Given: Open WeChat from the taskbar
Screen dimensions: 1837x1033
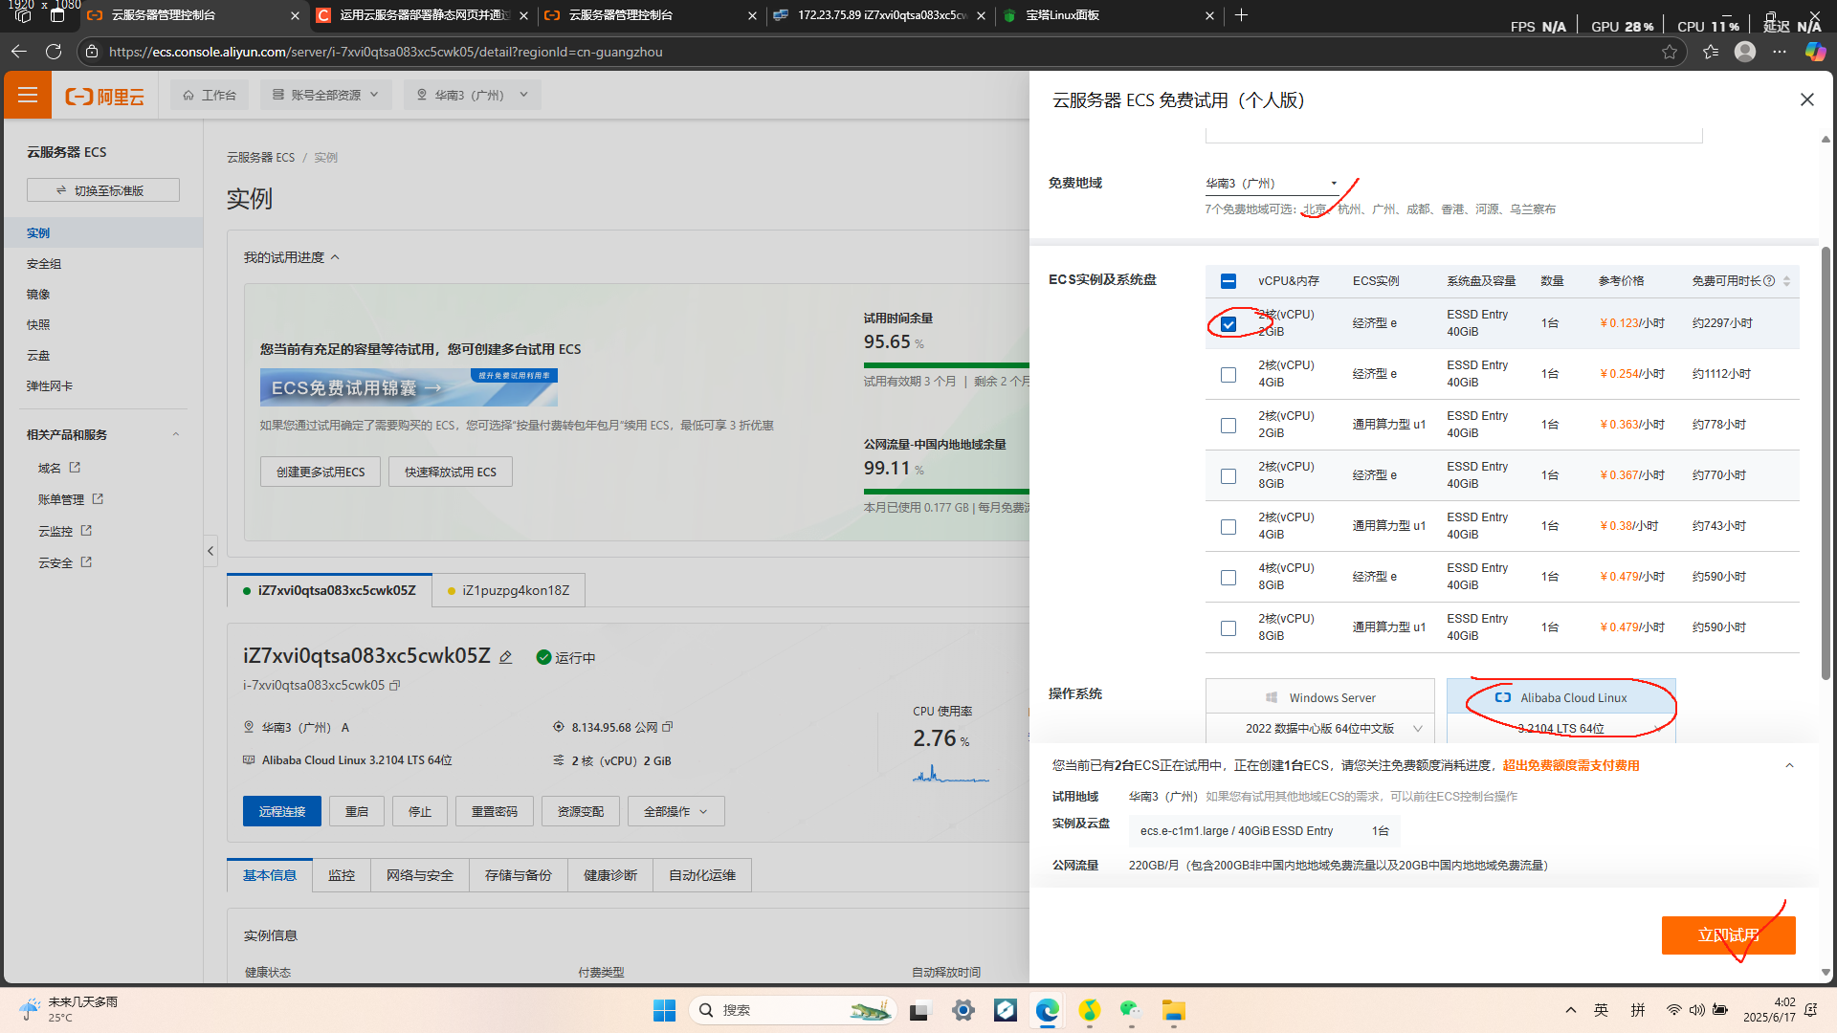Looking at the screenshot, I should point(1131,1010).
